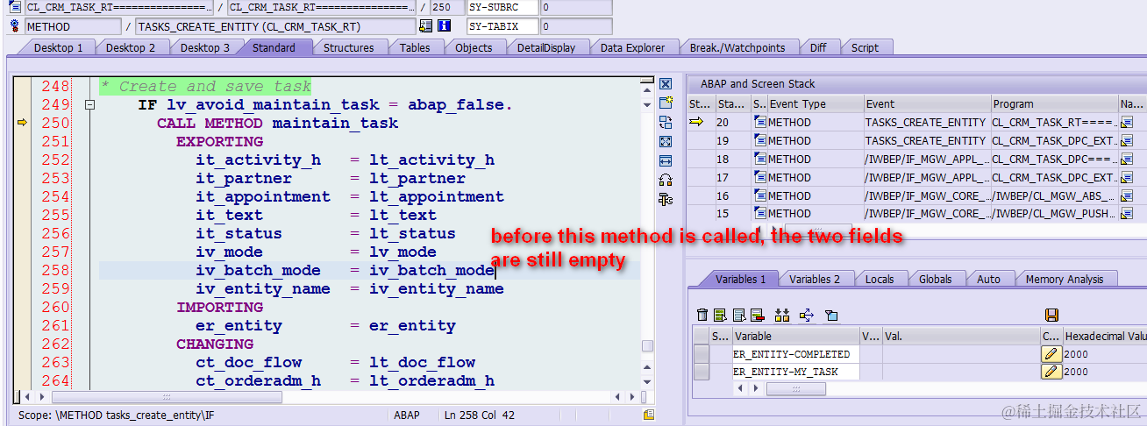Maximize the source code tool

pyautogui.click(x=665, y=141)
